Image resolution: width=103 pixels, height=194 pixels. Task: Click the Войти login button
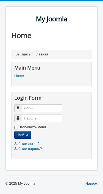[x=23, y=135]
